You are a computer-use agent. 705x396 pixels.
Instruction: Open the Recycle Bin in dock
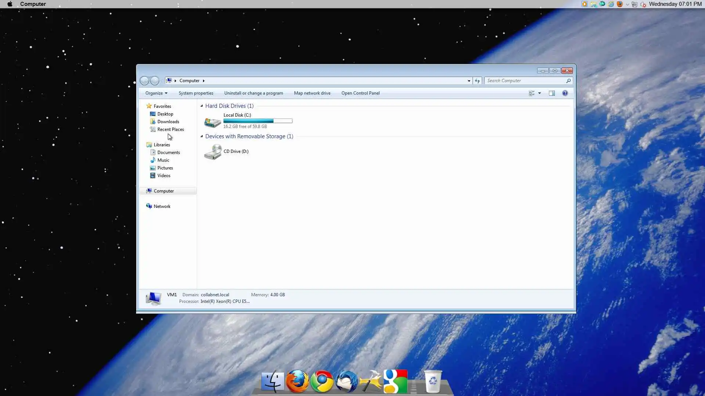[433, 381]
